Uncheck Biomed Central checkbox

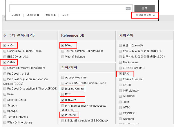(x=63, y=89)
